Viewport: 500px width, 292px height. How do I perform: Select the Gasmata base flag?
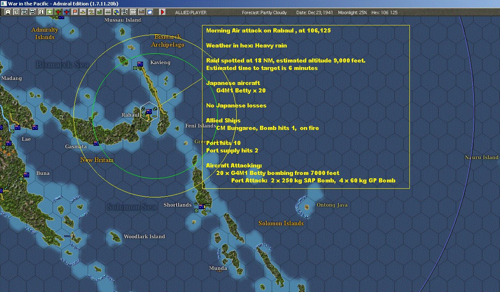96,143
